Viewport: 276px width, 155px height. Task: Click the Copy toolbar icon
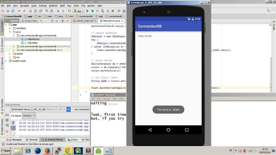click(35, 11)
